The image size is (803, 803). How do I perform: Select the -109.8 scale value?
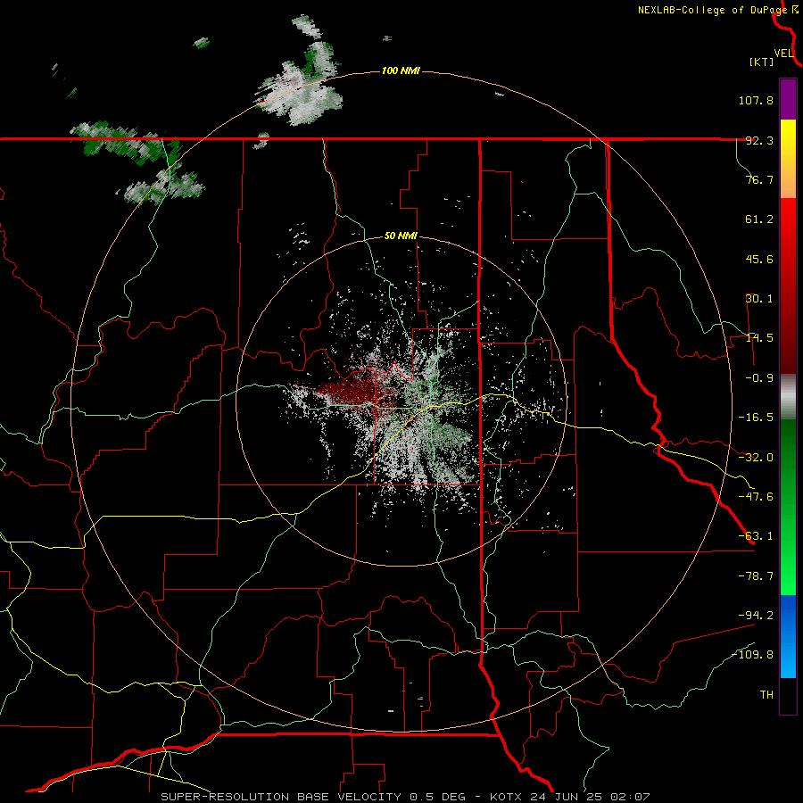(753, 655)
